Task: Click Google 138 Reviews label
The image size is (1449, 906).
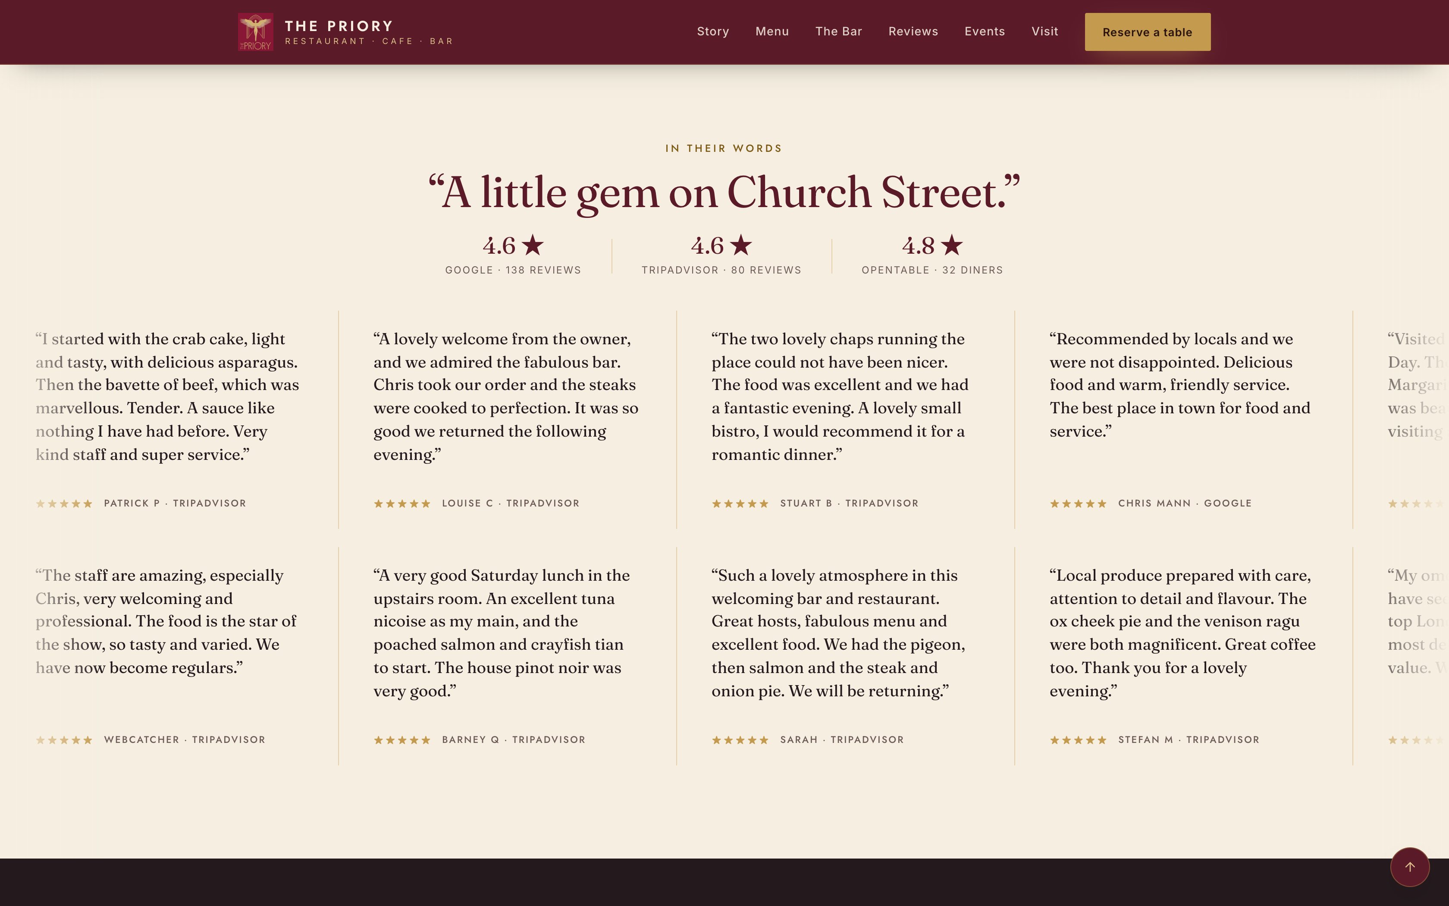Action: [x=513, y=270]
